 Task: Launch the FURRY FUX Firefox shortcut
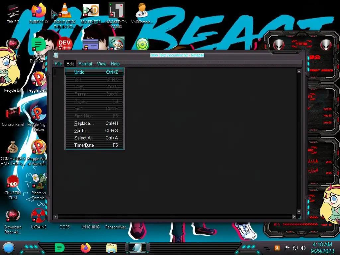pyautogui.click(x=39, y=13)
